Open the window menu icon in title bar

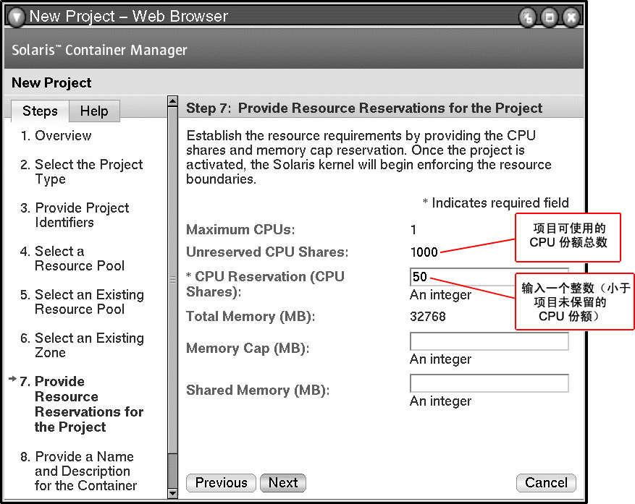click(16, 17)
